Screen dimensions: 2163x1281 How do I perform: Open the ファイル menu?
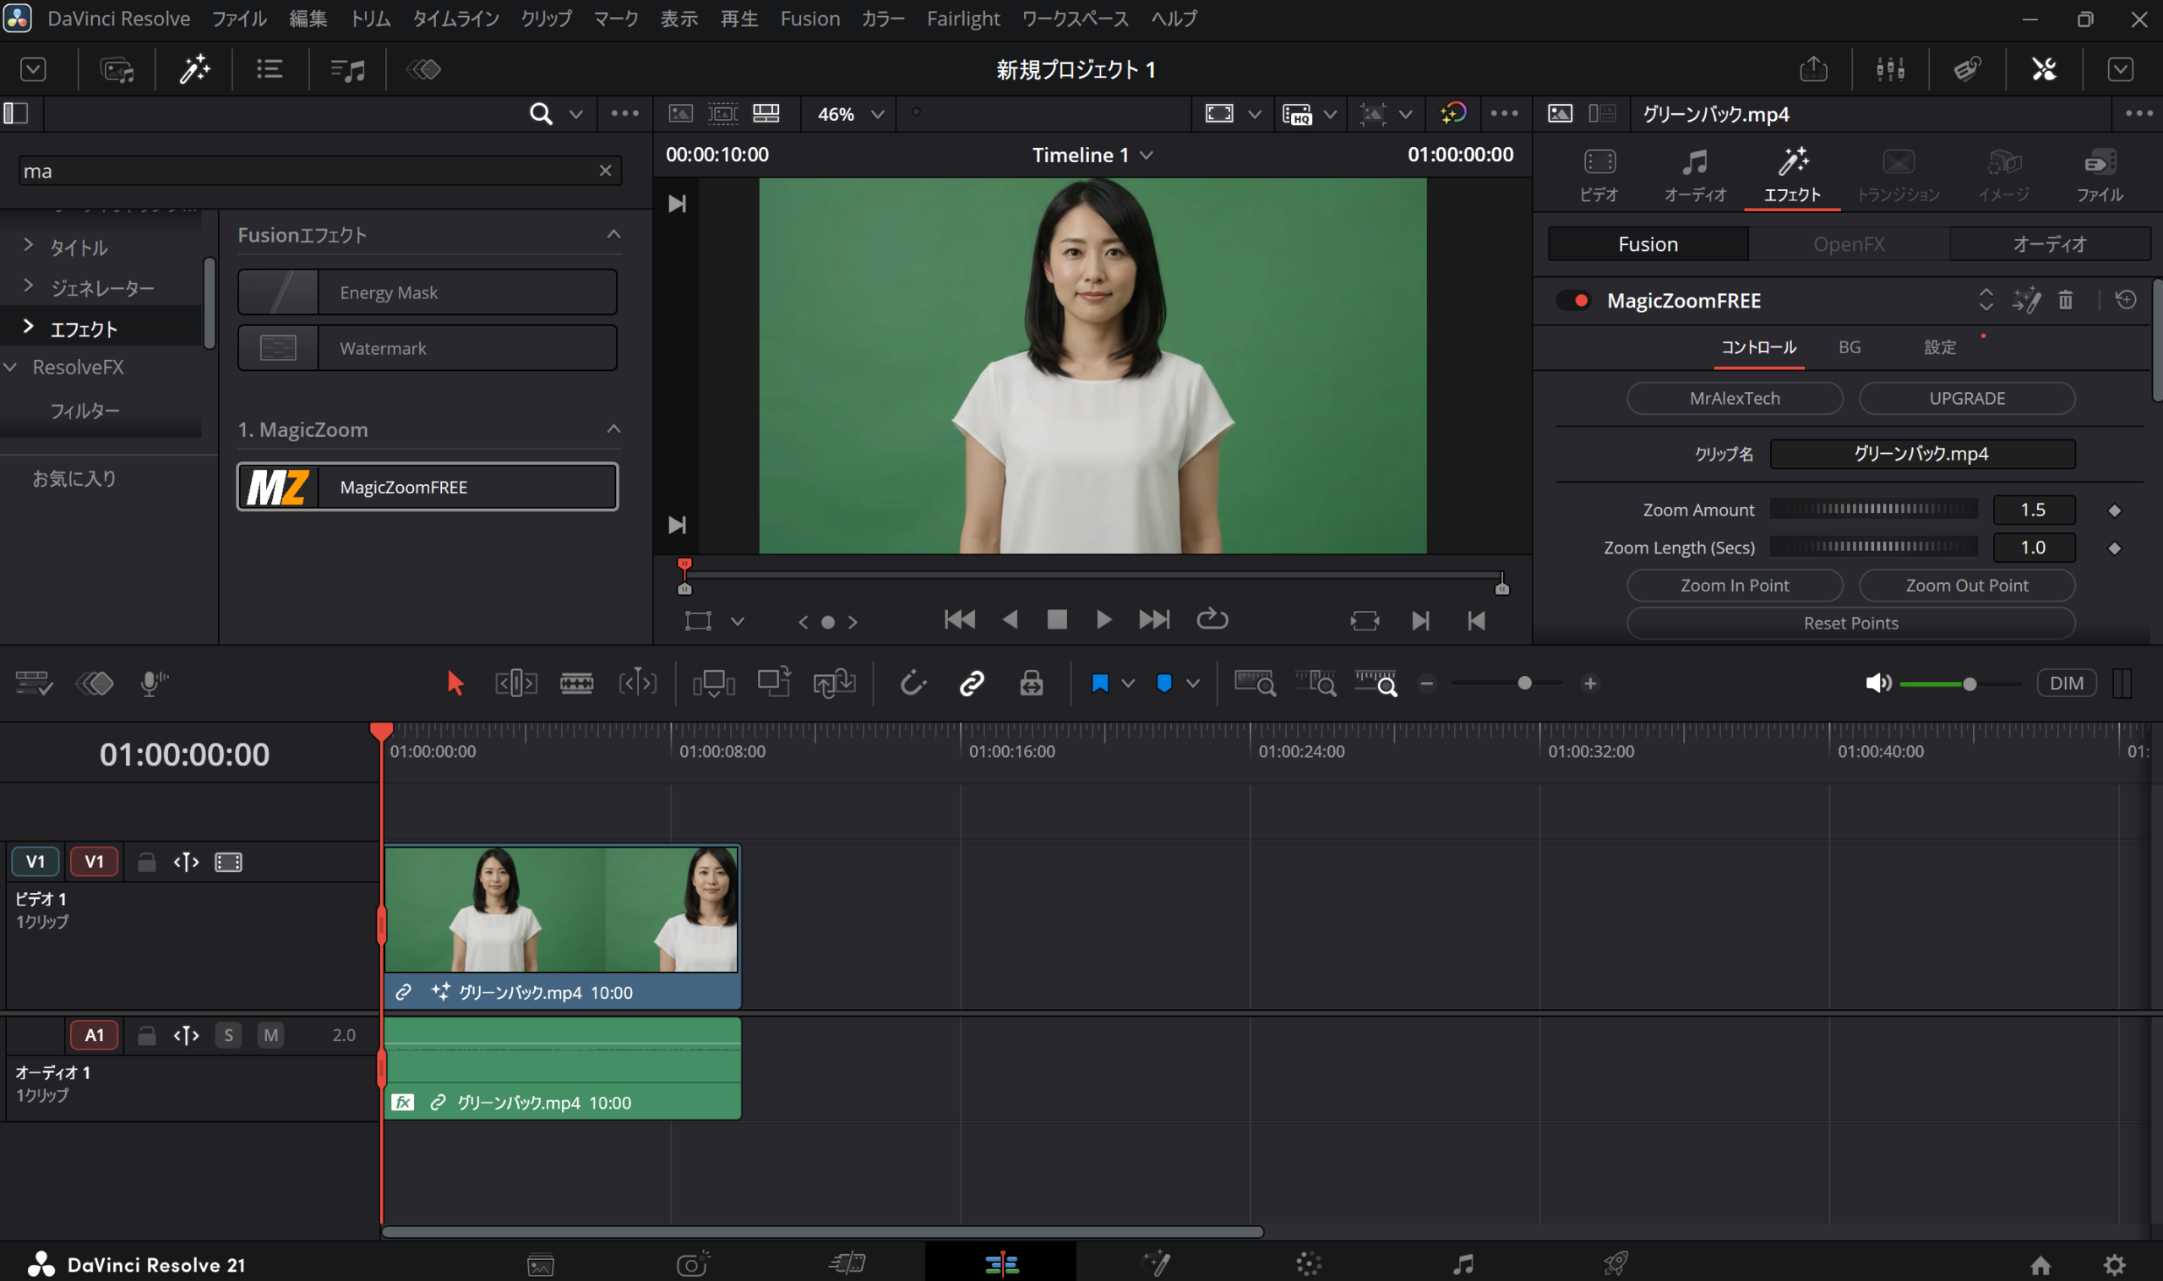(x=239, y=19)
